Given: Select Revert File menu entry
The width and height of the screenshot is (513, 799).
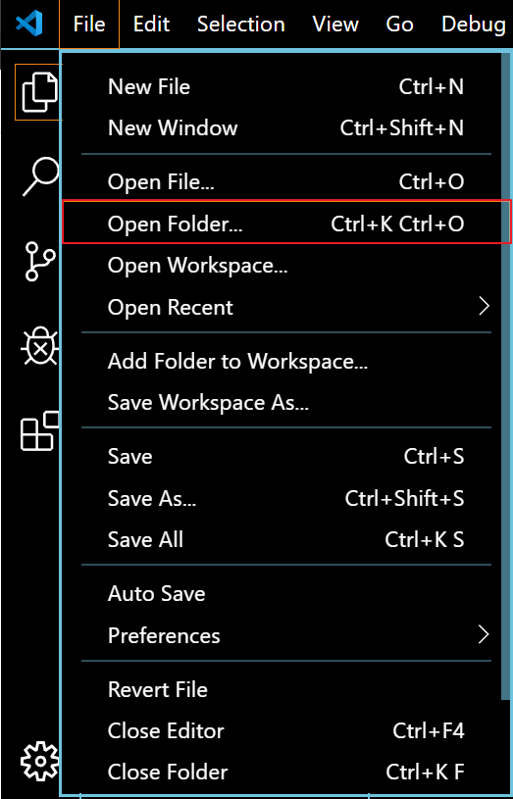Looking at the screenshot, I should [x=286, y=689].
